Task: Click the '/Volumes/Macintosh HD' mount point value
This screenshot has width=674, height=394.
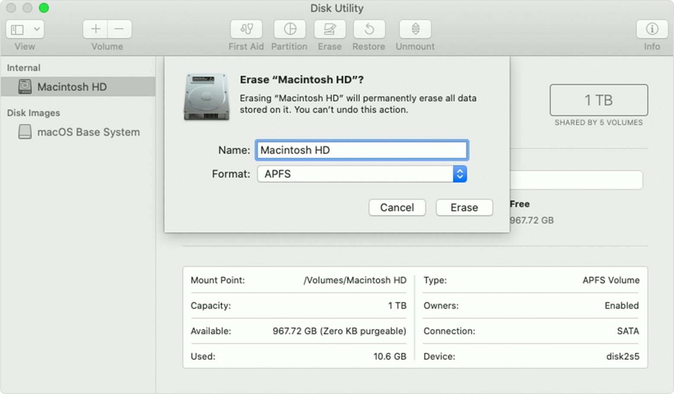Action: tap(355, 280)
